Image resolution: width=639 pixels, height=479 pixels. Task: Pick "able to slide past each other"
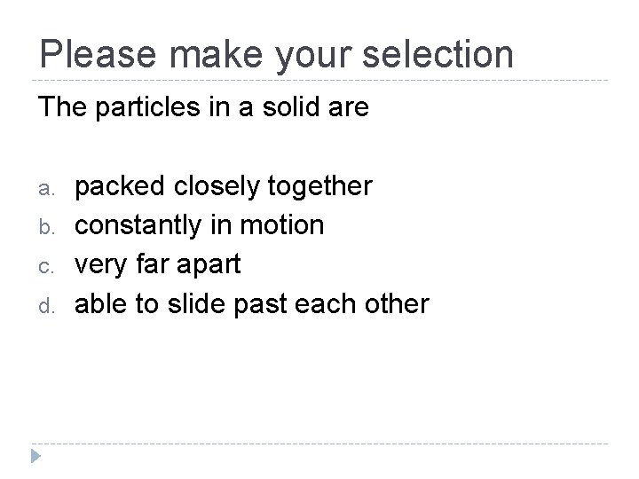tap(251, 303)
